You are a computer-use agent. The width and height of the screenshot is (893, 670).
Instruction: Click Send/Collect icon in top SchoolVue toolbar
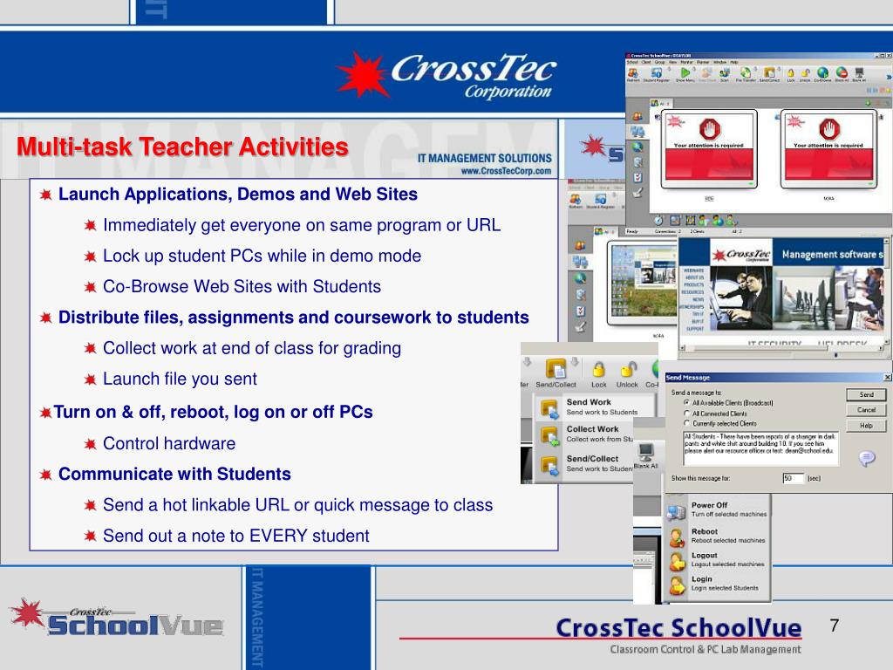click(769, 72)
